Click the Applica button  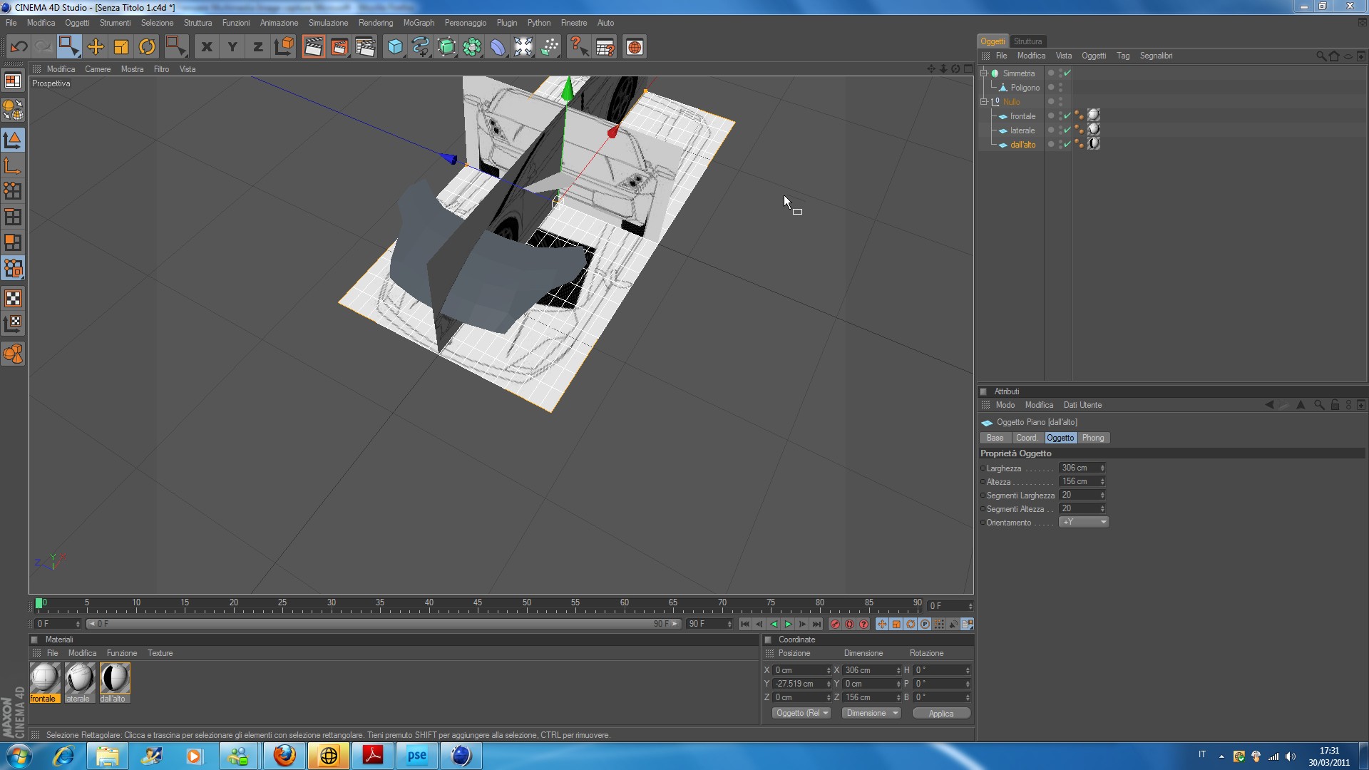click(x=940, y=713)
